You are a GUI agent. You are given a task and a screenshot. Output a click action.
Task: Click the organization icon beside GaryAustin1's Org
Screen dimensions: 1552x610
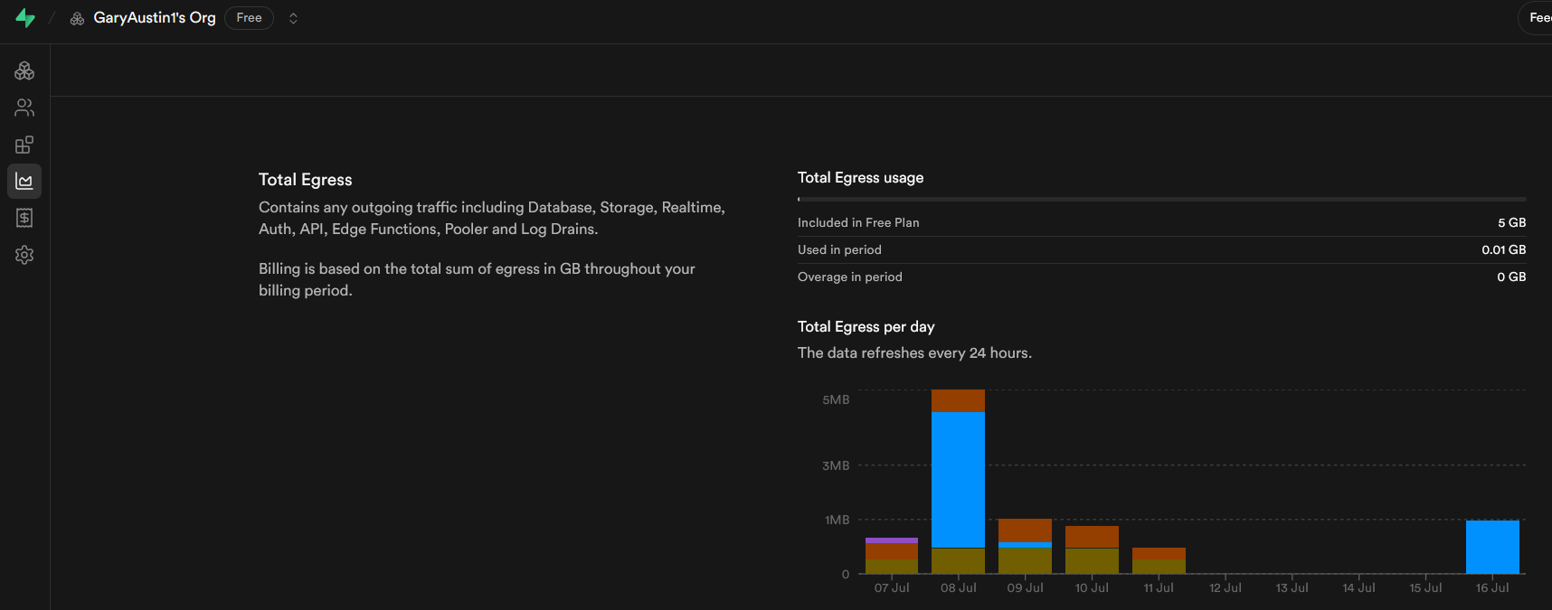(x=78, y=18)
